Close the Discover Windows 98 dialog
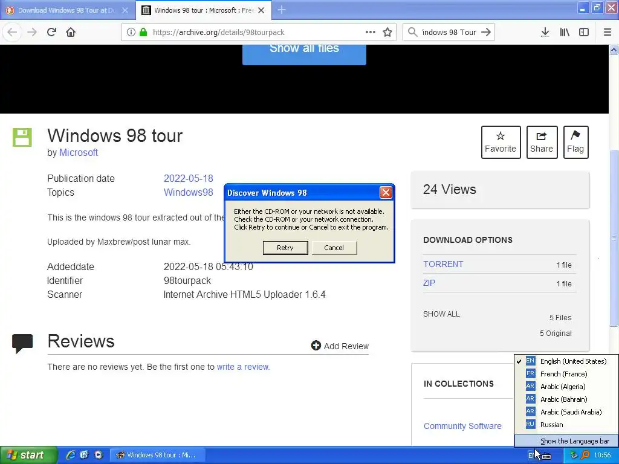The width and height of the screenshot is (619, 464). pyautogui.click(x=386, y=193)
